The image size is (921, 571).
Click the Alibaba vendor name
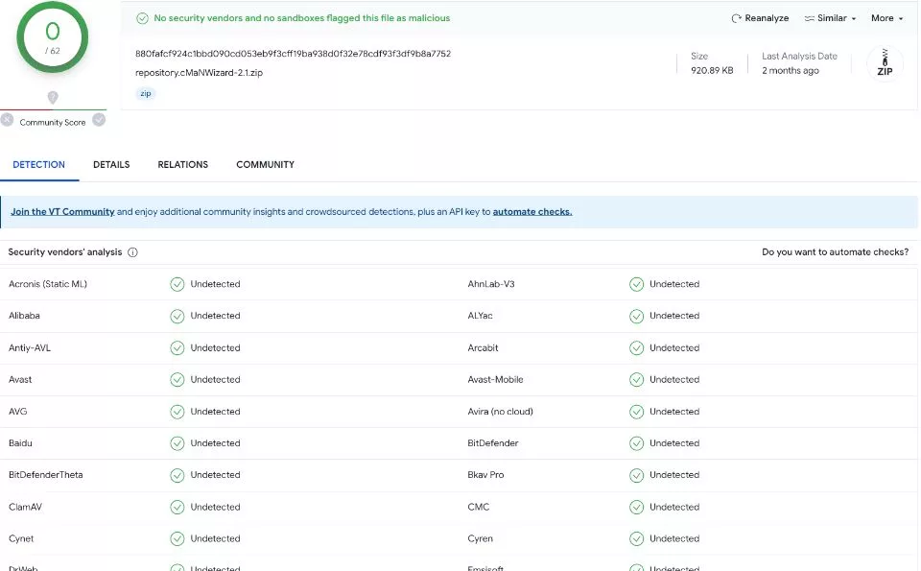[24, 316]
